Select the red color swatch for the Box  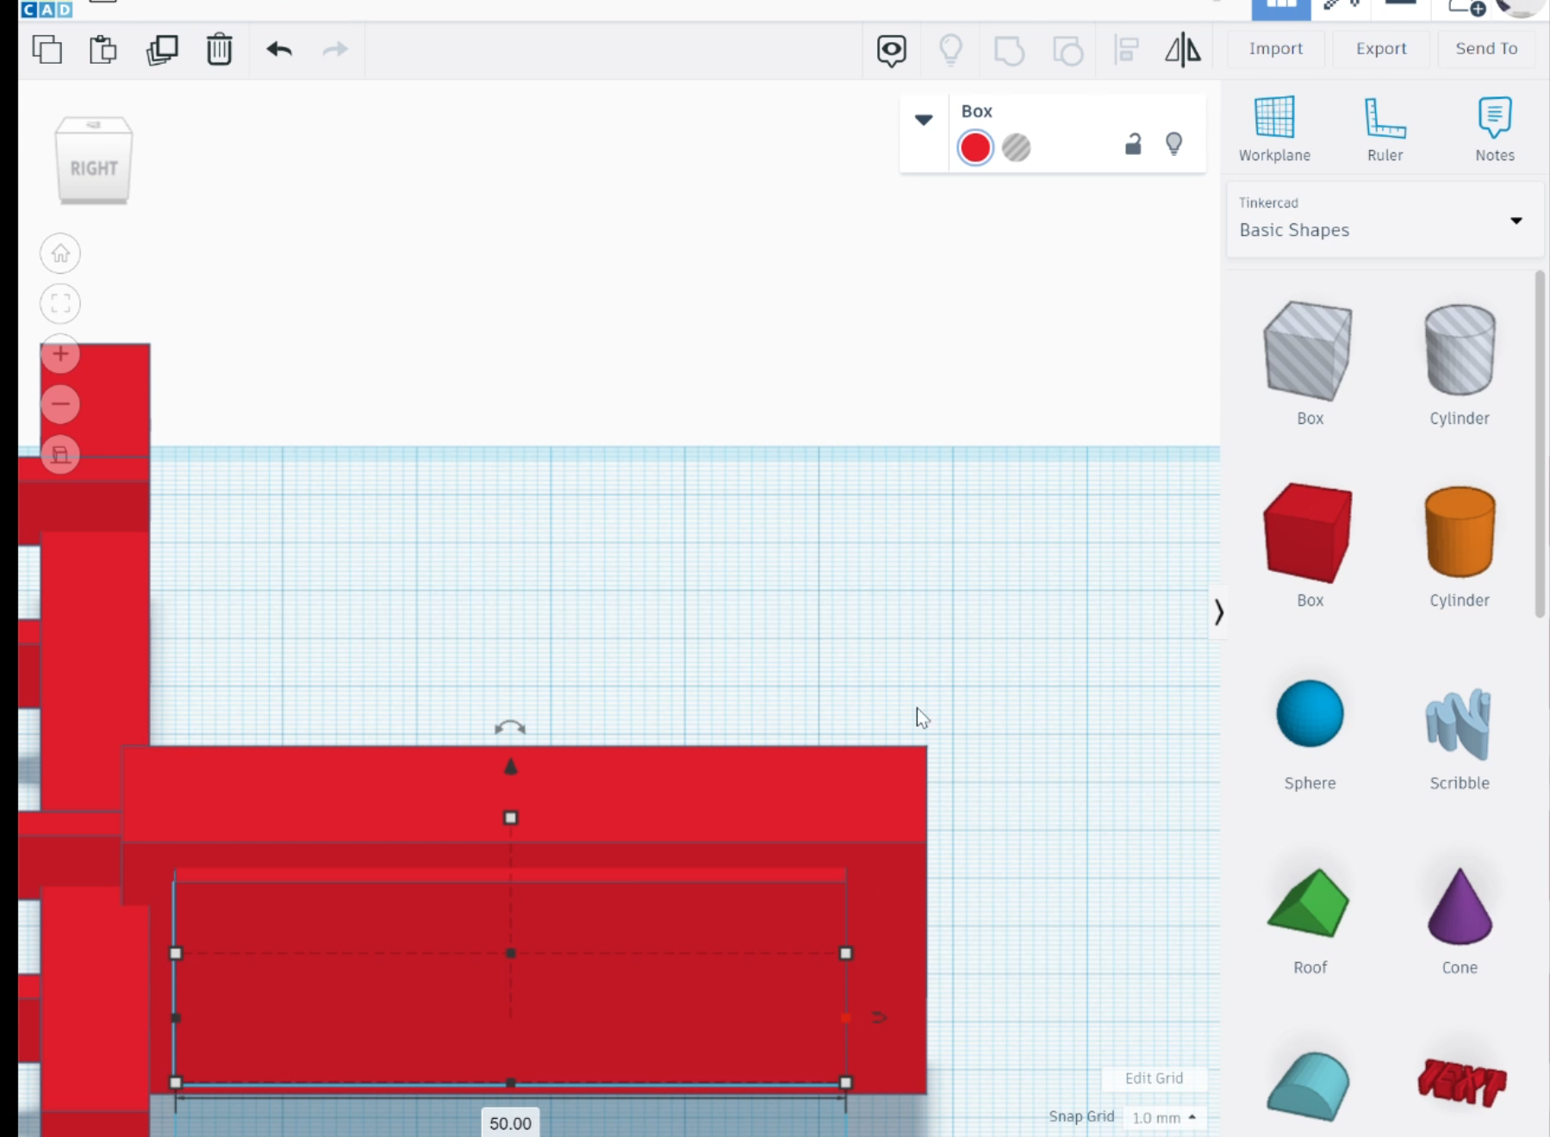coord(974,147)
